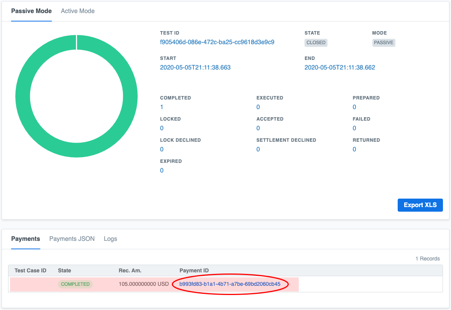This screenshot has height=310, width=451.
Task: Click the SETTLEMENT DECLINED count link
Action: pyautogui.click(x=258, y=149)
